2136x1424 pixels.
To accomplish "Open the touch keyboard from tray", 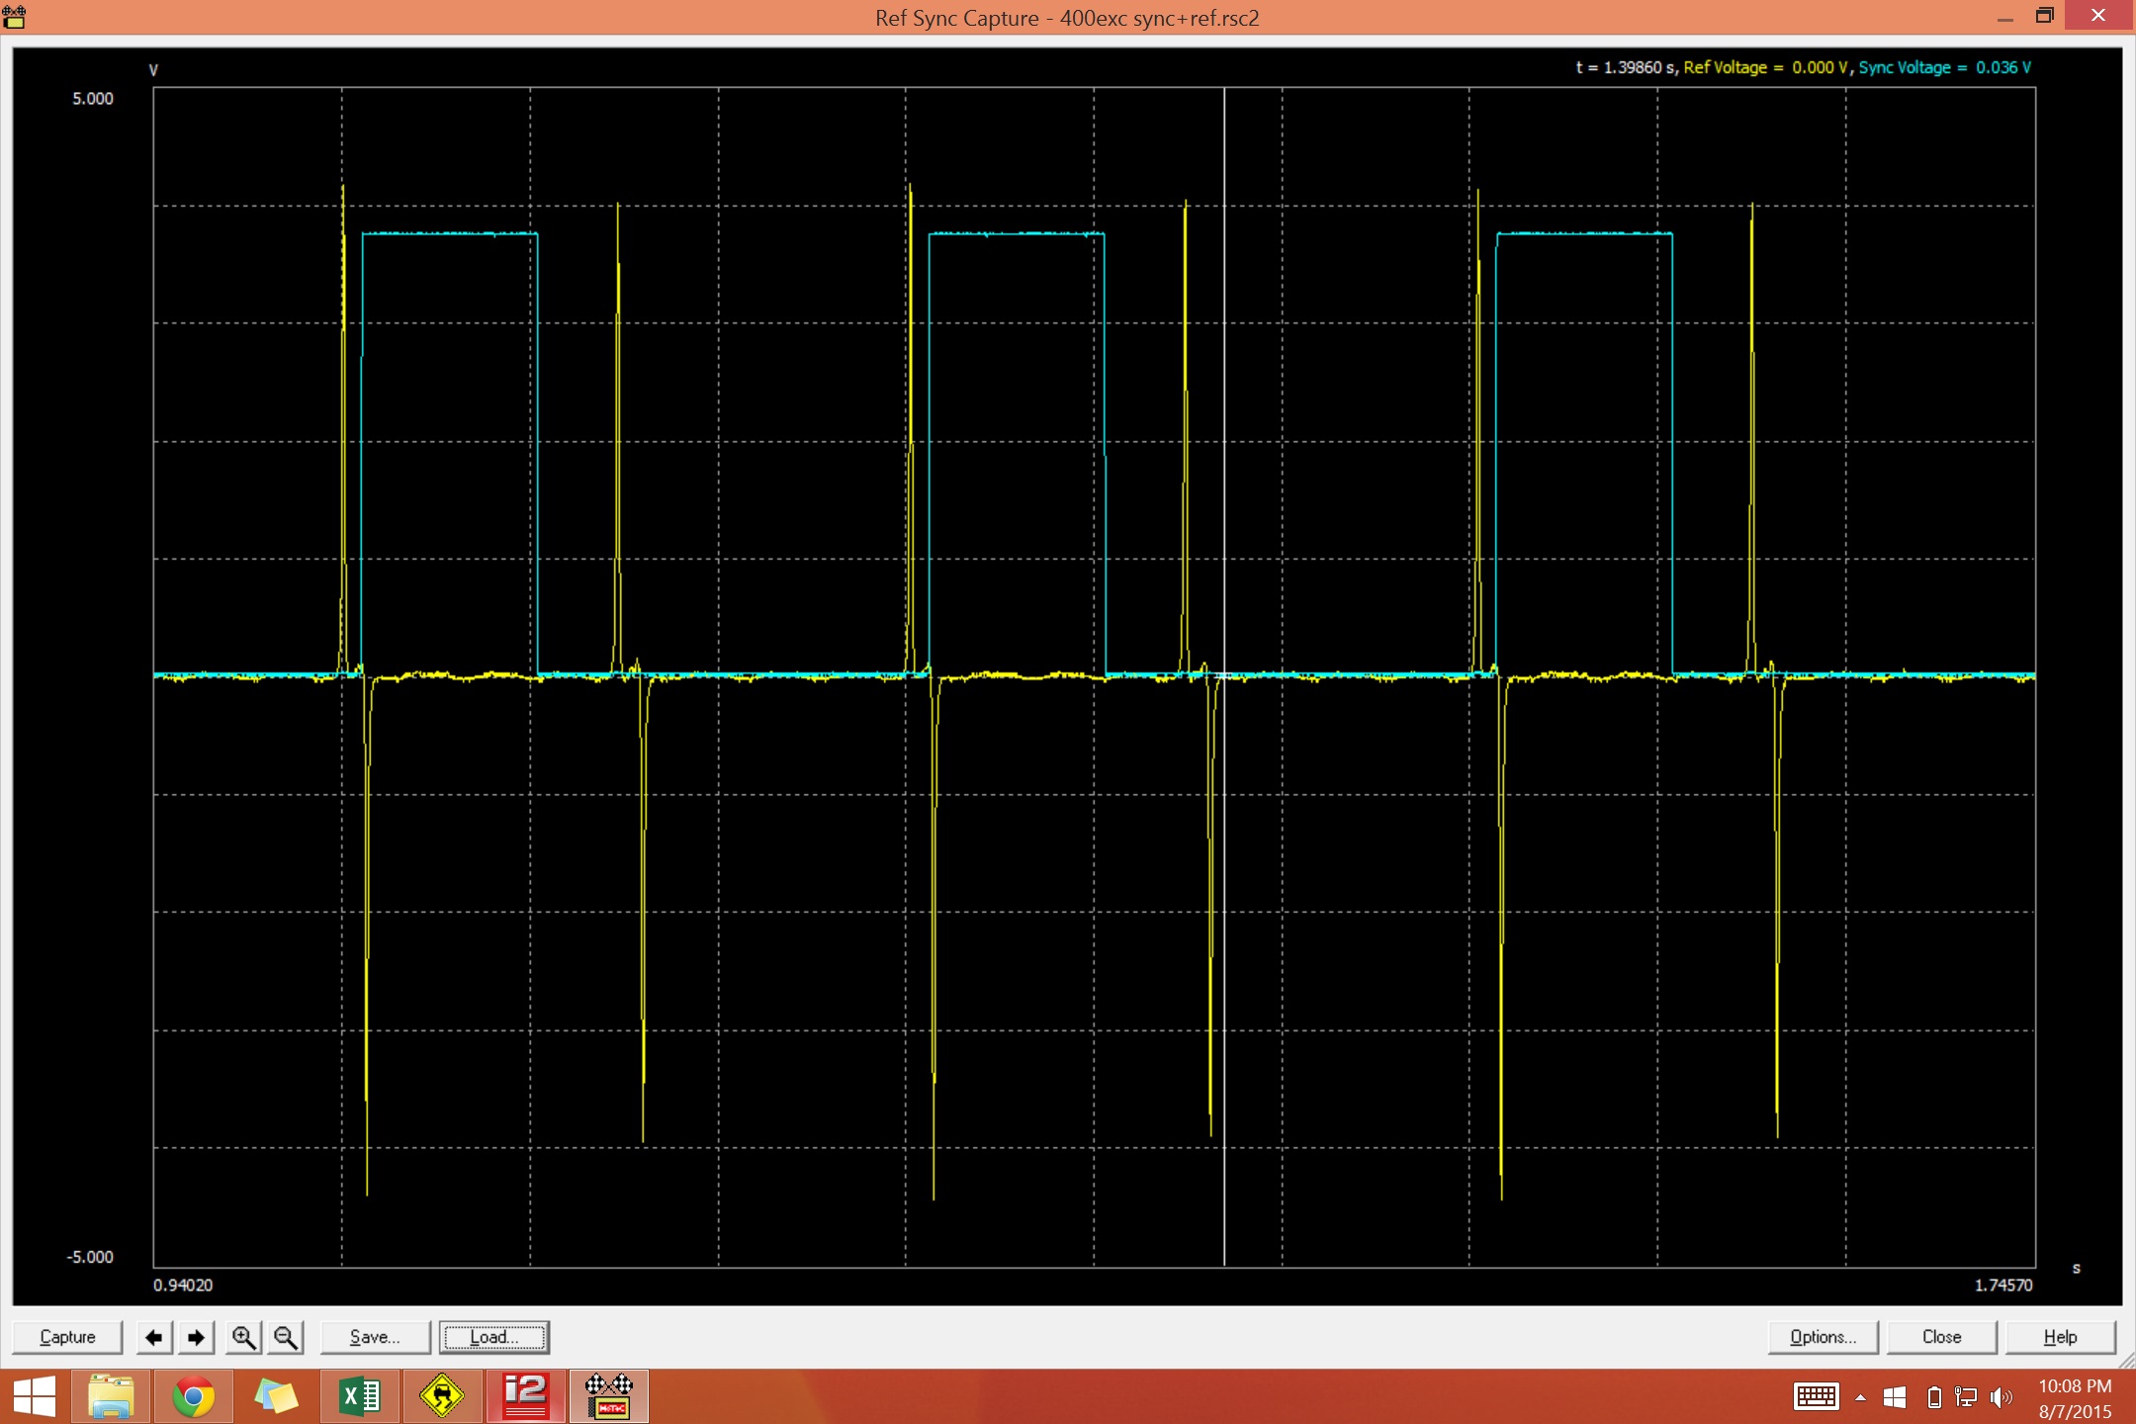I will pos(1816,1396).
